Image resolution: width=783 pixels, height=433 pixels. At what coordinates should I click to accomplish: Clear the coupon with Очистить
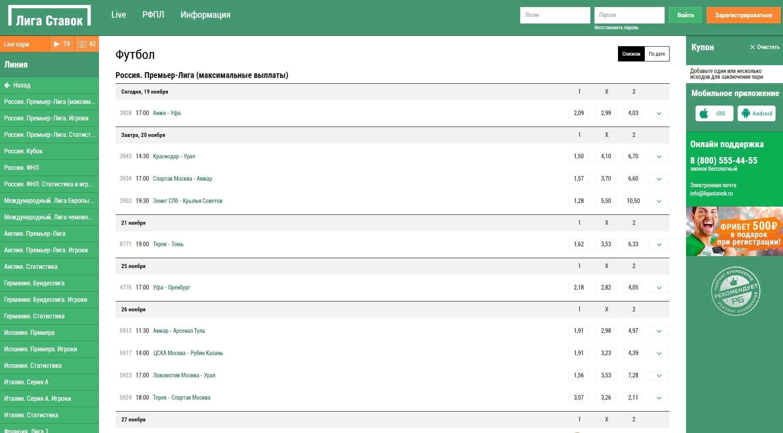click(x=764, y=47)
